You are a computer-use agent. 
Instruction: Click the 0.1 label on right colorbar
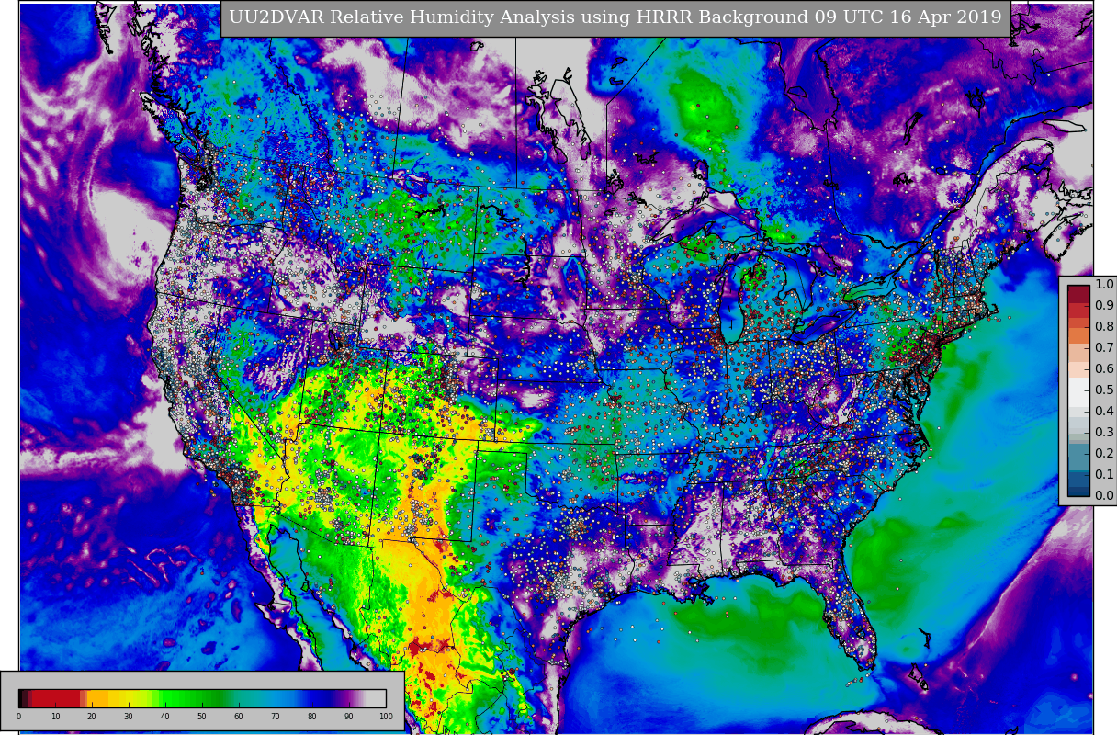pos(1104,474)
